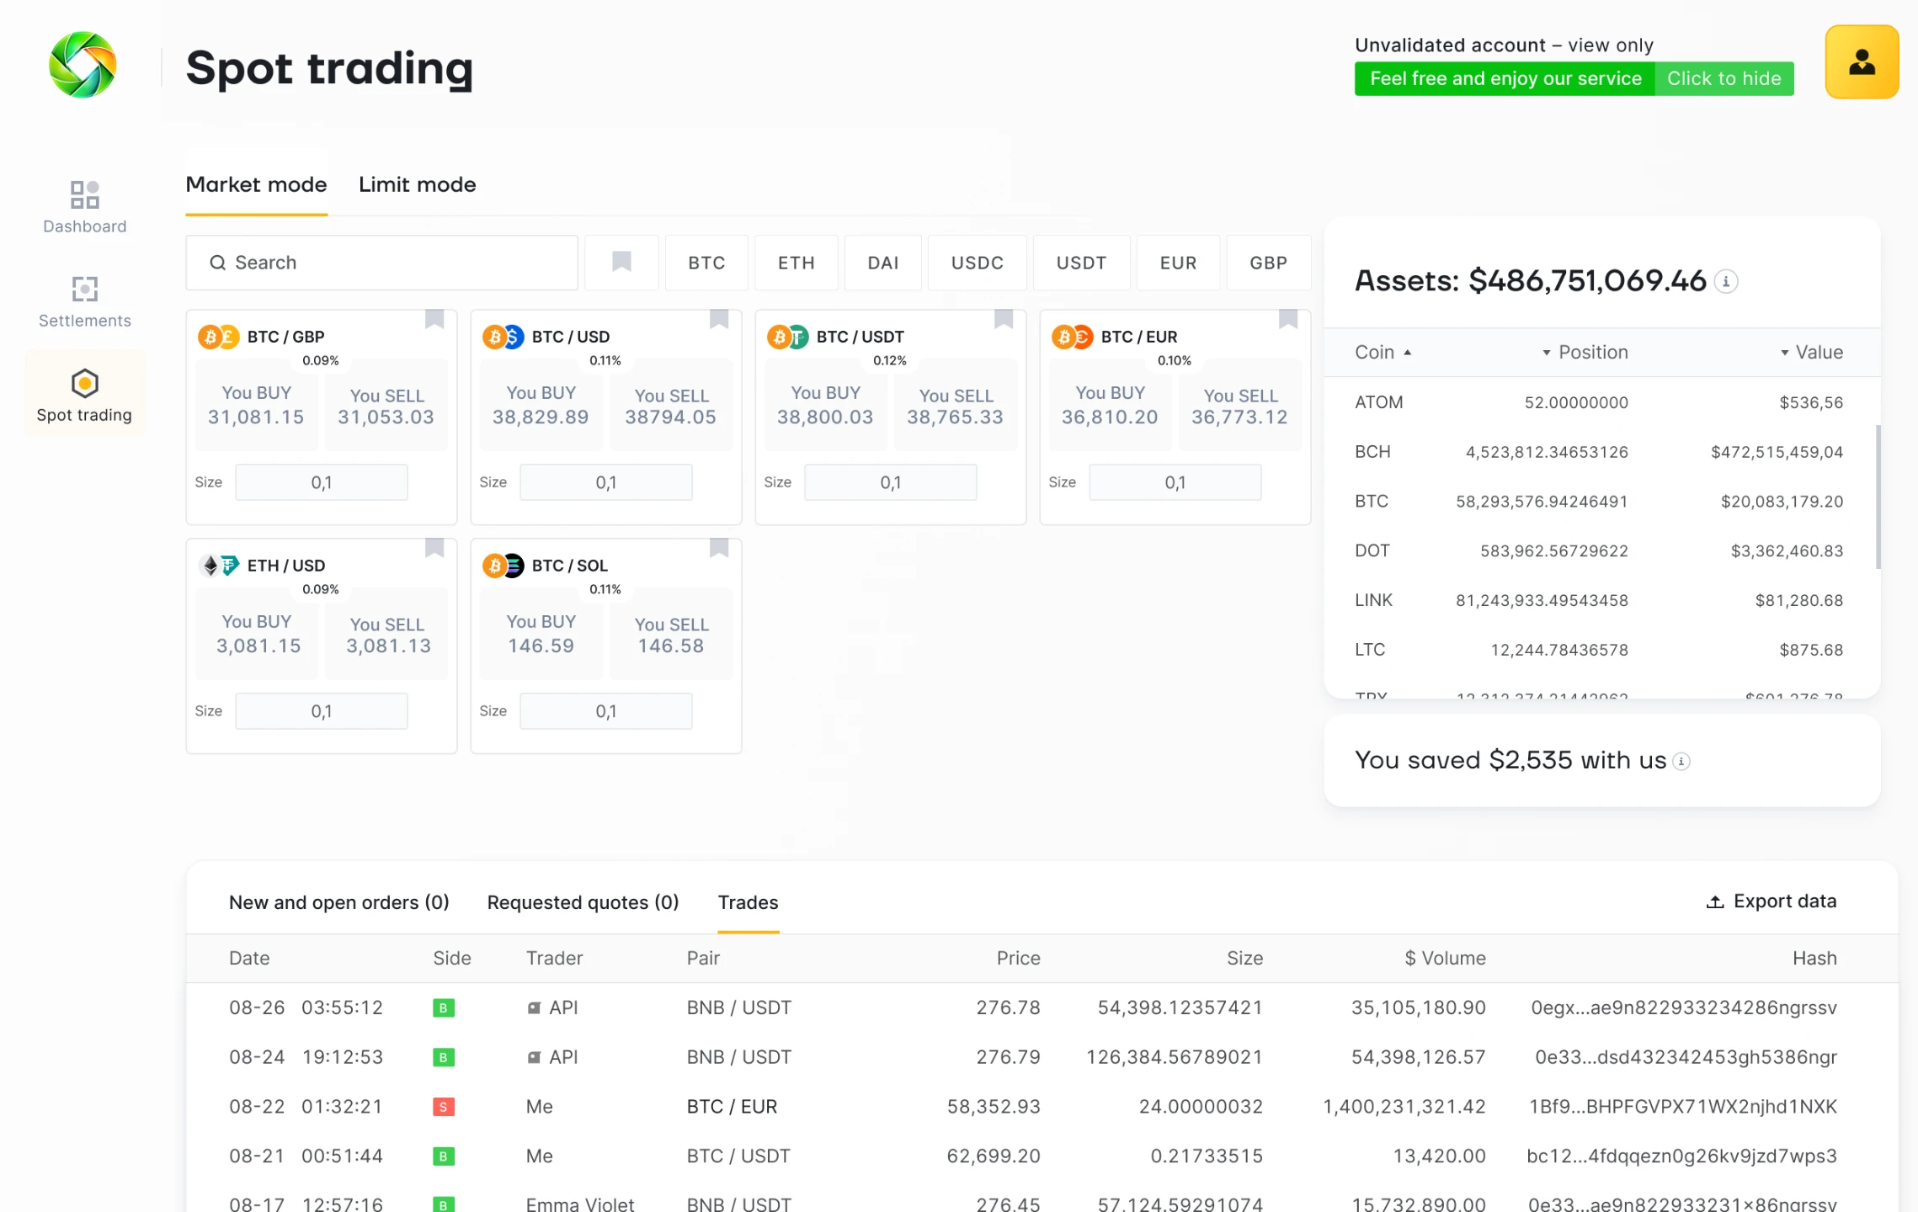Click the app logo at top left
1918x1212 pixels.
click(83, 66)
